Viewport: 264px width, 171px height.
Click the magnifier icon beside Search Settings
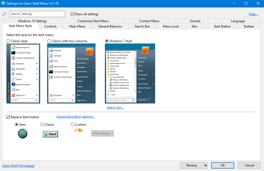coord(4,14)
